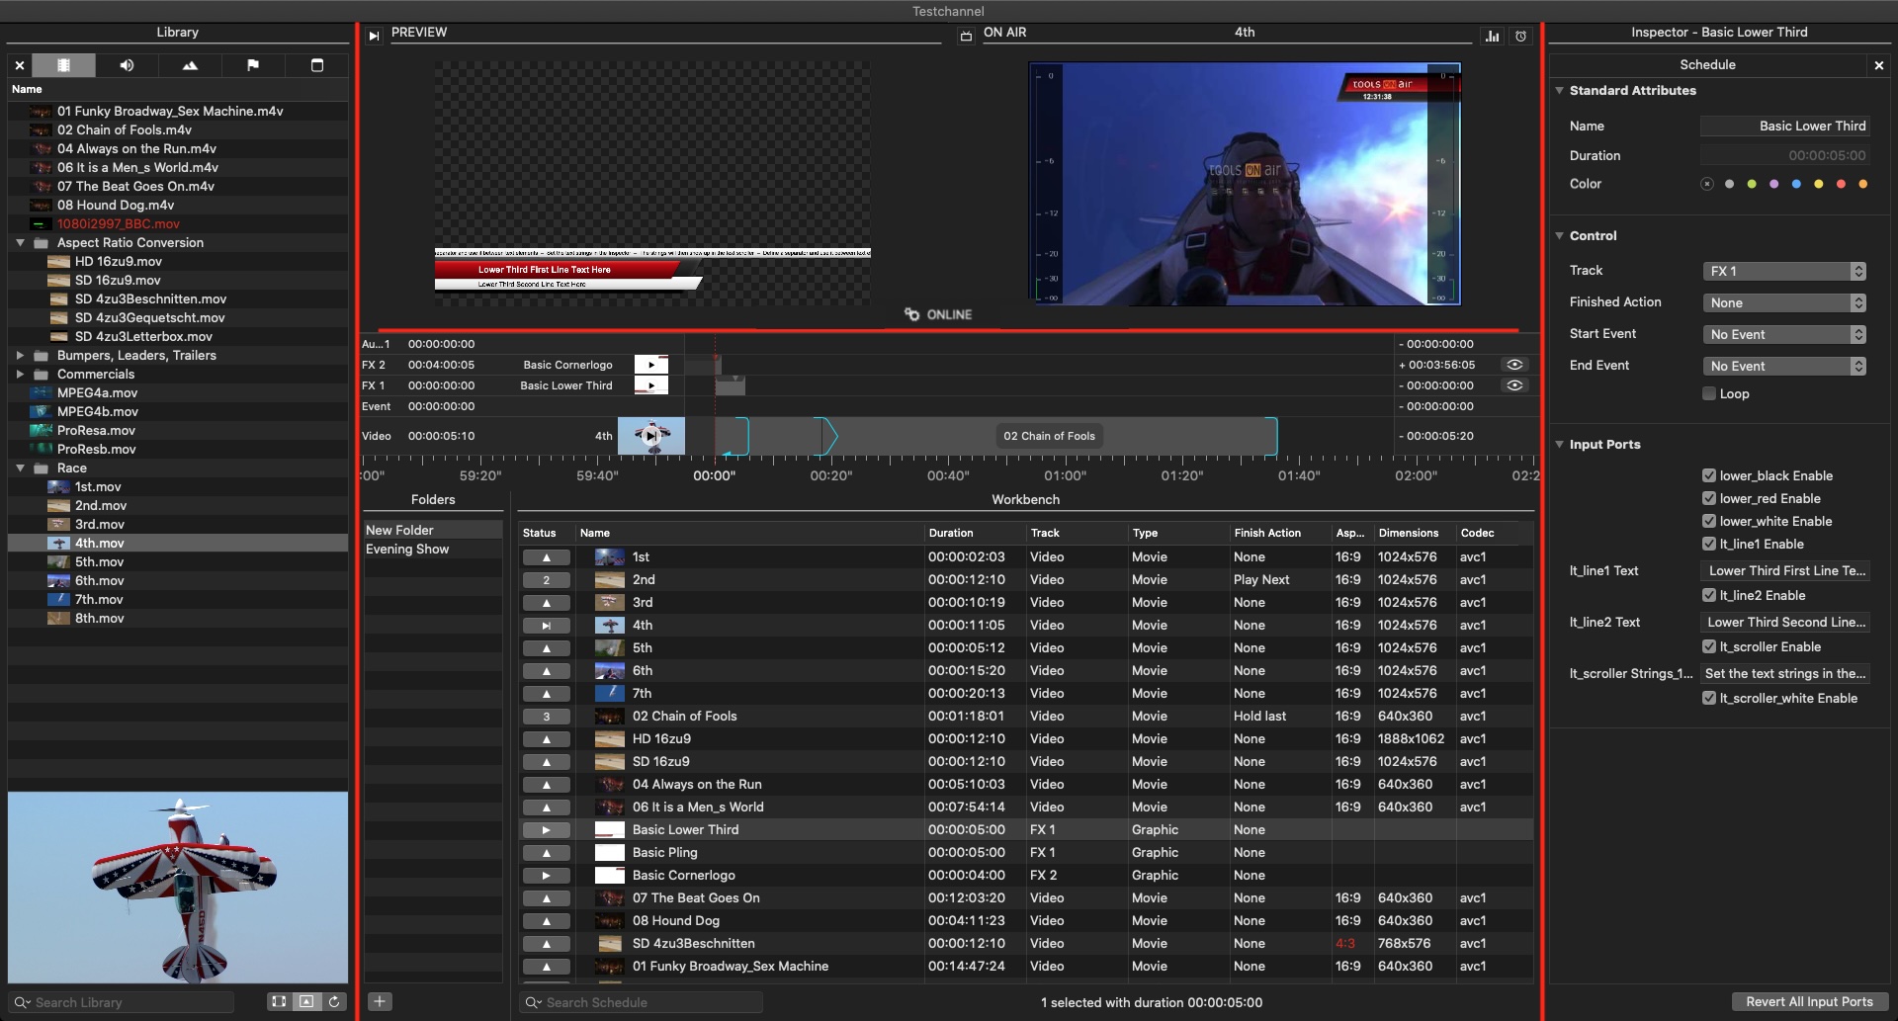Click the alarm clock icon near ON AIR
The width and height of the screenshot is (1898, 1021).
(x=1521, y=36)
